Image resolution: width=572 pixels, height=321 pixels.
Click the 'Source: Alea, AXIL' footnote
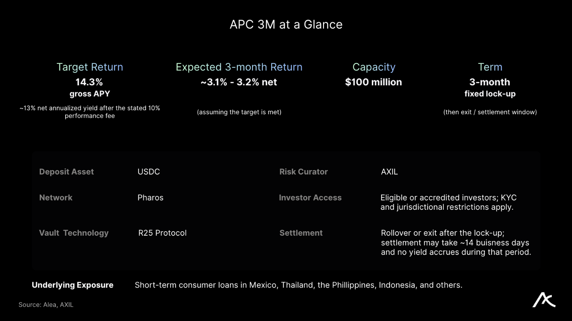[x=46, y=305]
